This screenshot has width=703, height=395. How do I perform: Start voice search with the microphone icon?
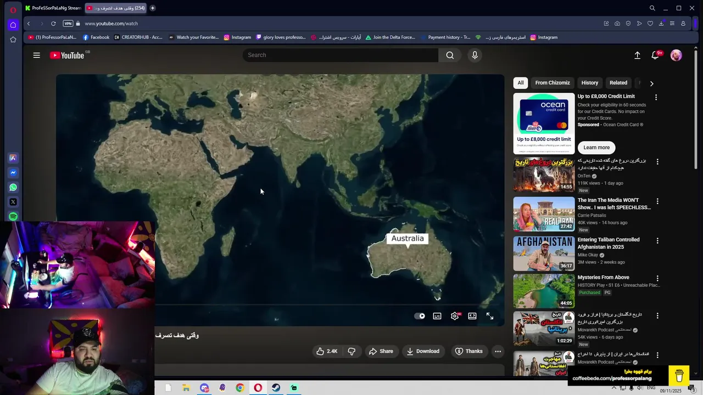(475, 55)
